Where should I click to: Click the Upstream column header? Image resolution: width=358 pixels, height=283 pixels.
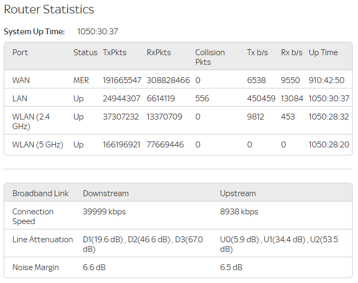[238, 193]
